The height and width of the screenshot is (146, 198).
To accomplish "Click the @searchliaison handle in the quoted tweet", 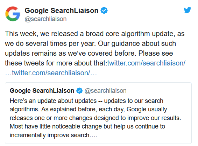I will tap(105, 91).
